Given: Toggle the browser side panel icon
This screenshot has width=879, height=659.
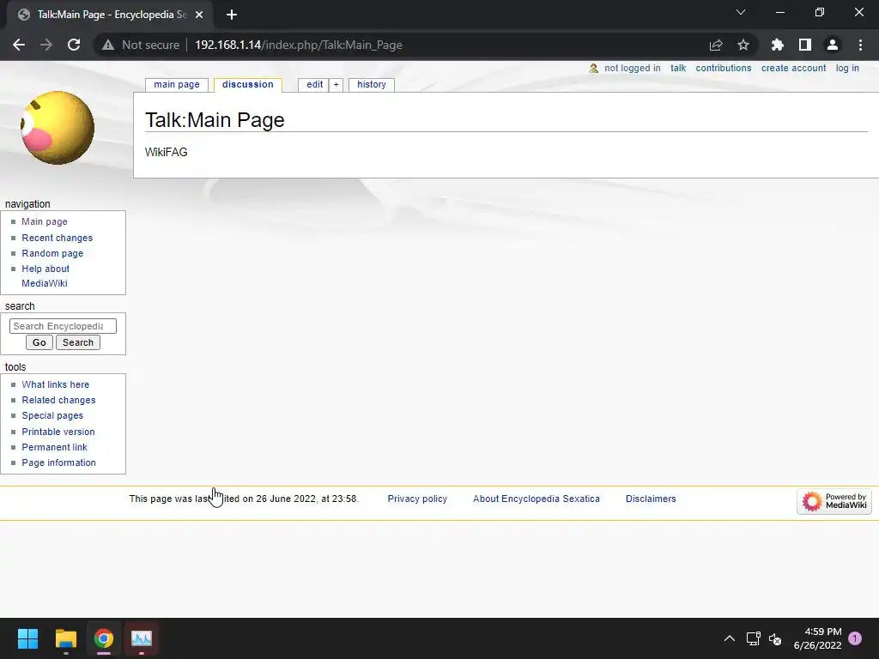Looking at the screenshot, I should click(804, 45).
